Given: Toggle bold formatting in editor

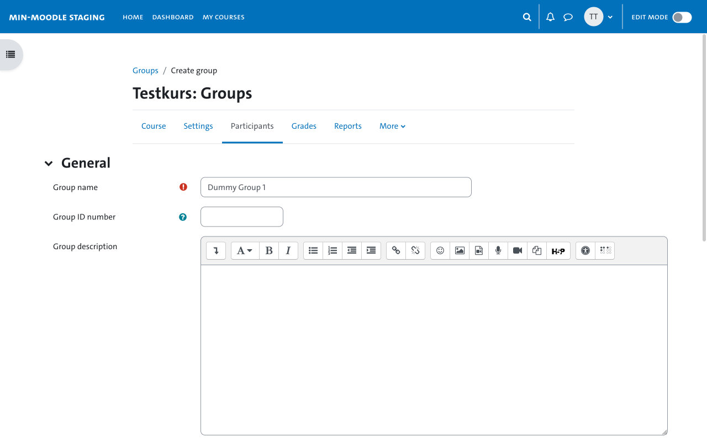Looking at the screenshot, I should point(269,251).
